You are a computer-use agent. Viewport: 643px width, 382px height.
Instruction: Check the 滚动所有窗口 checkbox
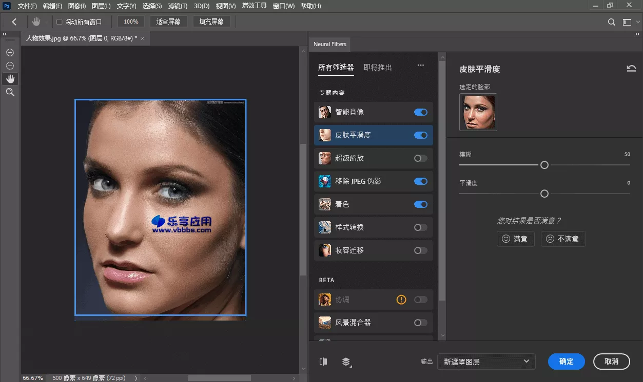58,22
